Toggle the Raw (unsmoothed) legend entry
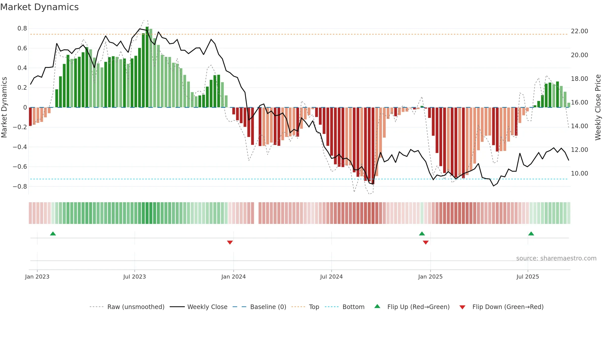This screenshot has height=340, width=605. click(127, 307)
